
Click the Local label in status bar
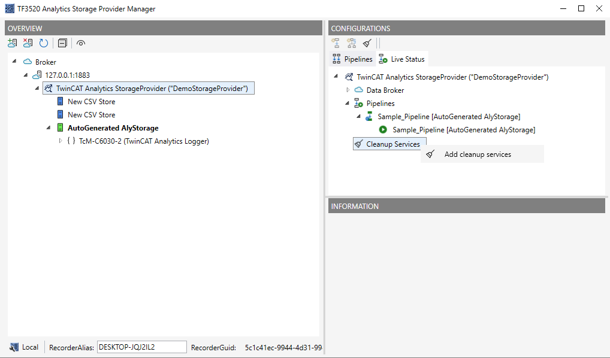(x=31, y=347)
